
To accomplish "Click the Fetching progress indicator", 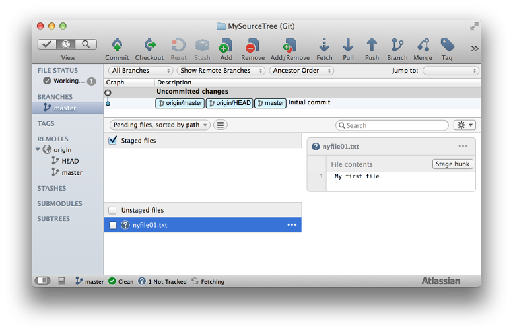I will (x=208, y=281).
